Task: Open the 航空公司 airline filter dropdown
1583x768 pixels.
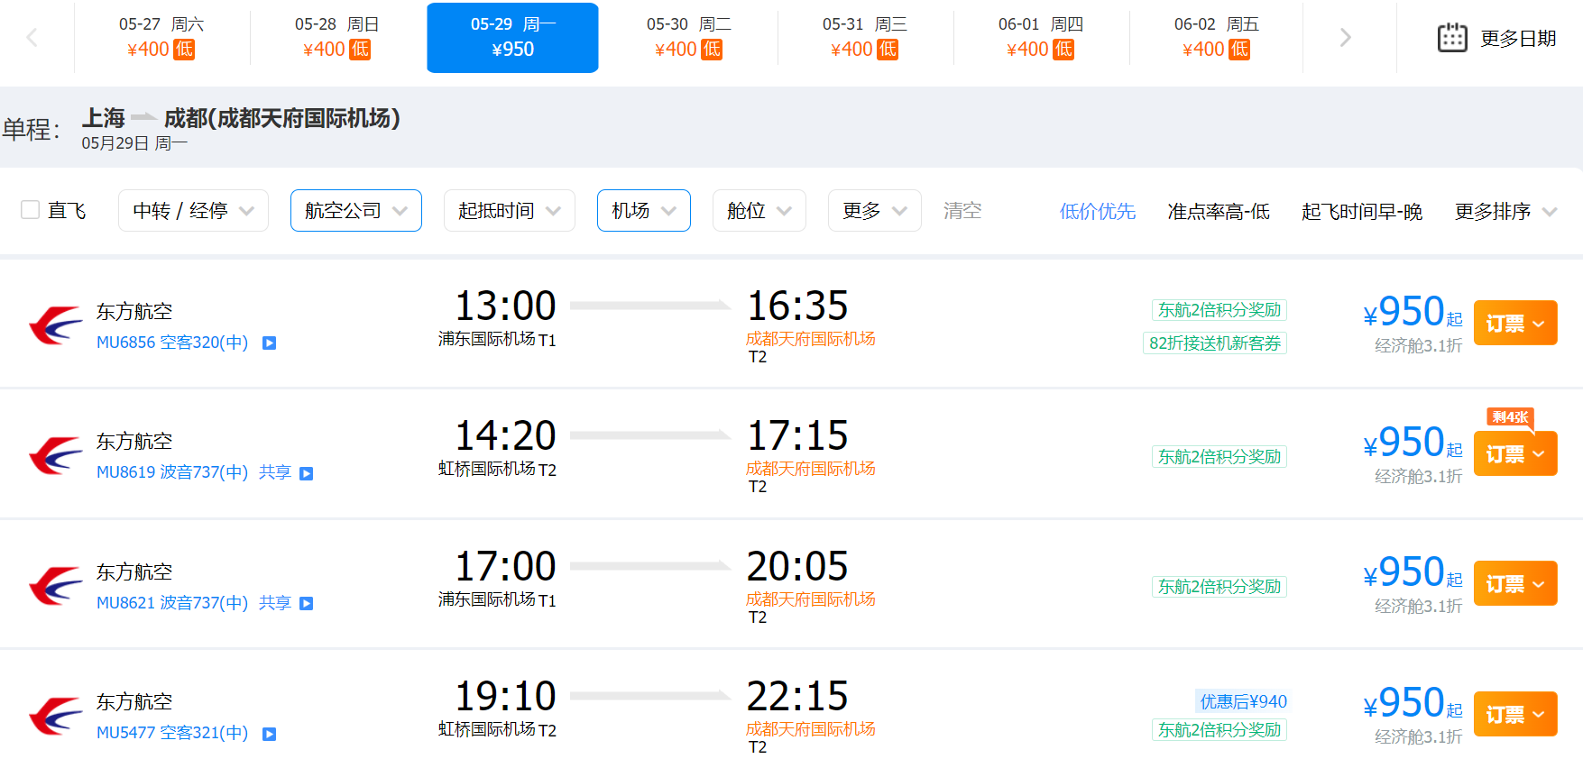Action: (x=355, y=211)
